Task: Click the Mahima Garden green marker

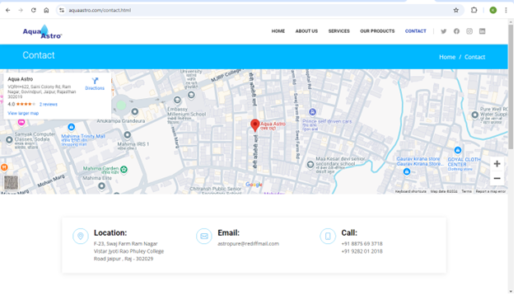Action: click(x=124, y=169)
